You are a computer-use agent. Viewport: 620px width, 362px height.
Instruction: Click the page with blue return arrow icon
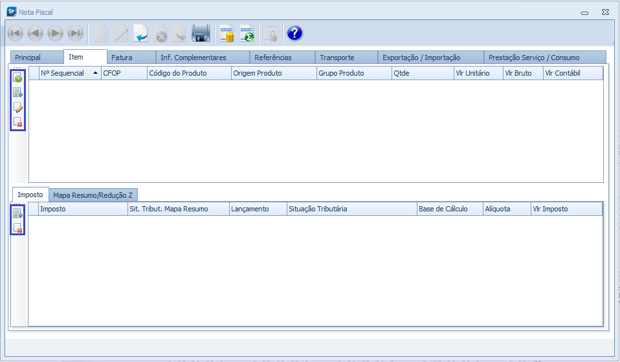tap(140, 33)
